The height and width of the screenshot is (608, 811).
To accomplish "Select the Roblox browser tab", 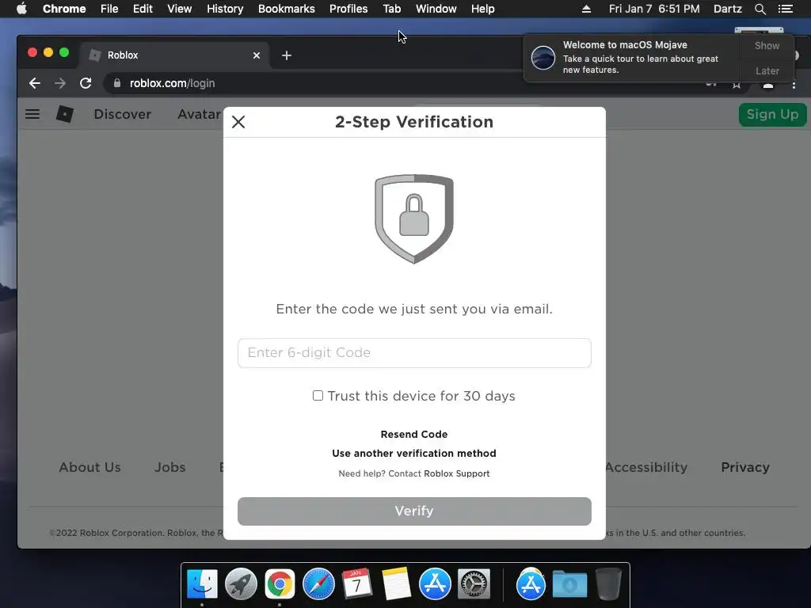I will click(x=173, y=55).
